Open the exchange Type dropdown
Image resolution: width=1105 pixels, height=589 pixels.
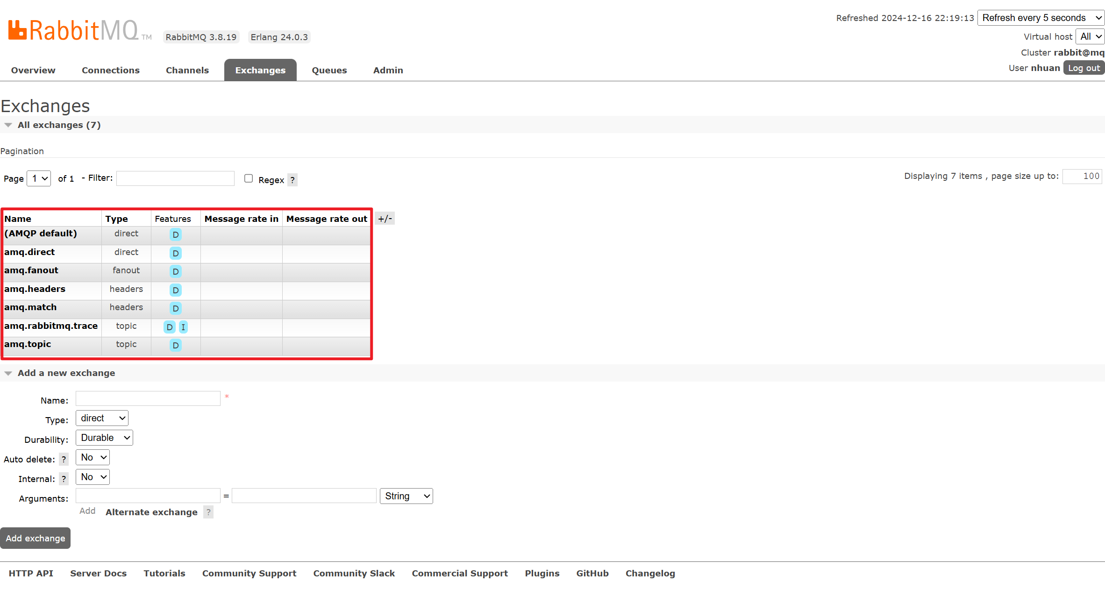coord(102,418)
